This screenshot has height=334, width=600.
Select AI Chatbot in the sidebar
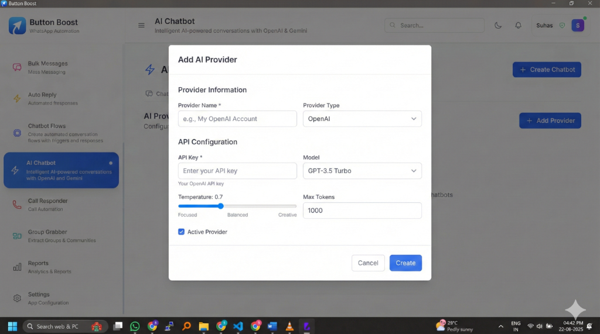(61, 170)
